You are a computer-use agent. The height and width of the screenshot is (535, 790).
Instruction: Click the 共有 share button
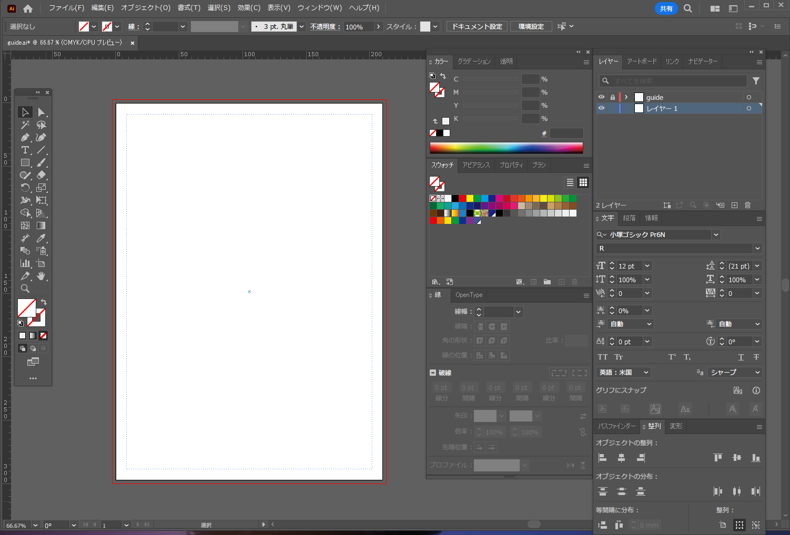tap(666, 8)
